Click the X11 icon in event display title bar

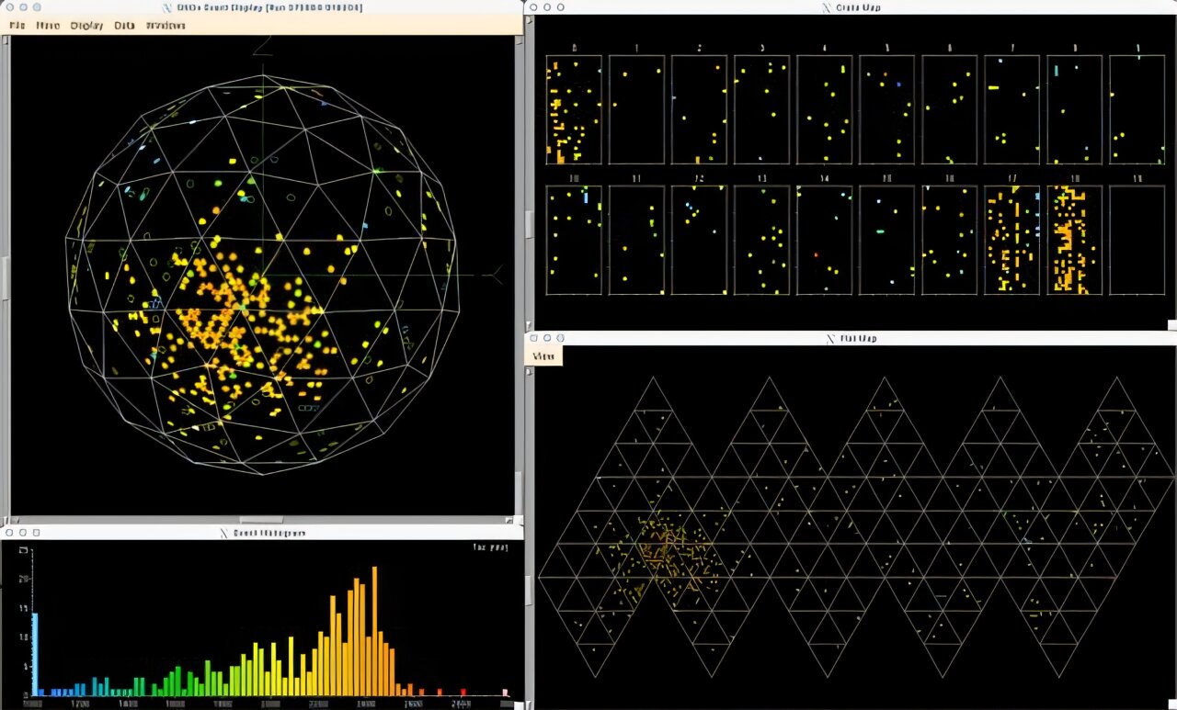[x=167, y=7]
